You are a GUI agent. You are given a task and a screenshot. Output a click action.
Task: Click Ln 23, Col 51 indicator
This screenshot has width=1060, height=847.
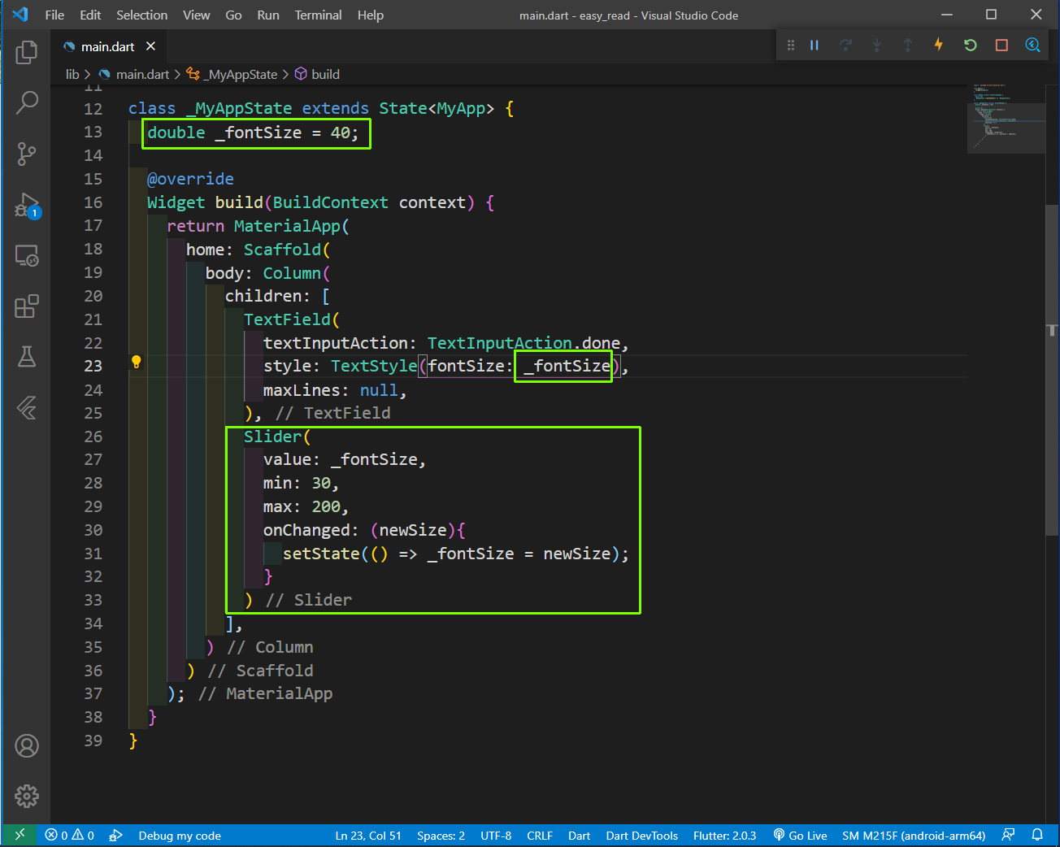coord(368,836)
